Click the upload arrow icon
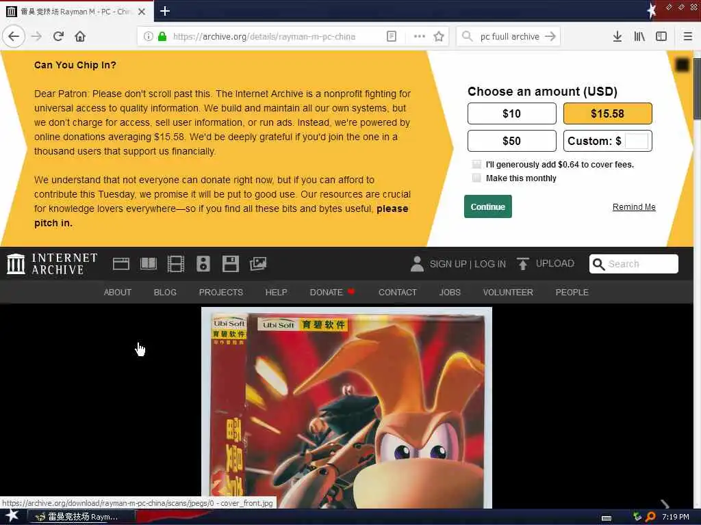The width and height of the screenshot is (701, 525). (x=522, y=264)
